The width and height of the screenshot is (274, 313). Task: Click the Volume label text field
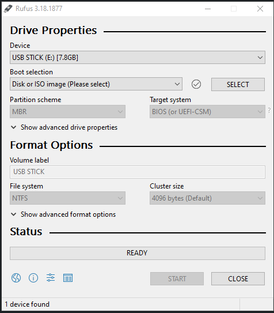pyautogui.click(x=138, y=172)
